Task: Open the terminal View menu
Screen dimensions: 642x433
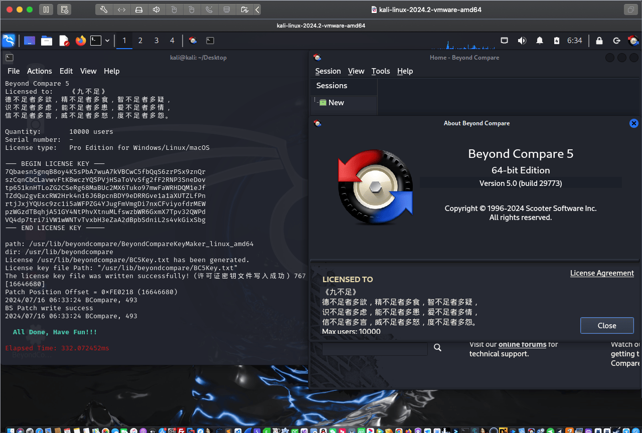Action: tap(88, 71)
